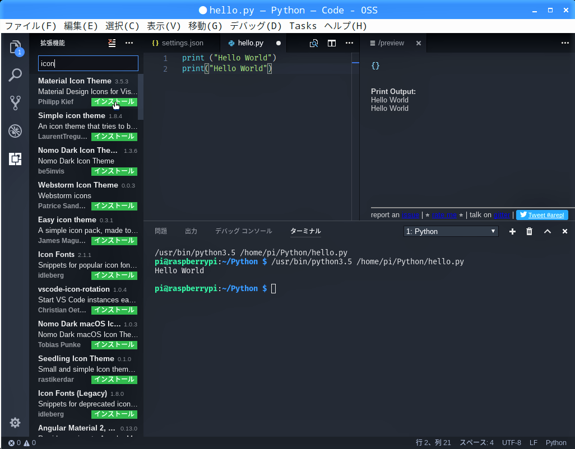Image resolution: width=575 pixels, height=449 pixels.
Task: Install Nomo Dark macOS Icon Theme extension
Action: 114,345
